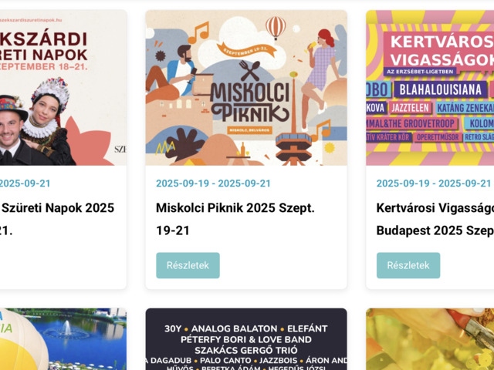Screen dimensions: 494x370
Task: Click the Miskolc, Belváros orange tag
Action: tap(250, 130)
